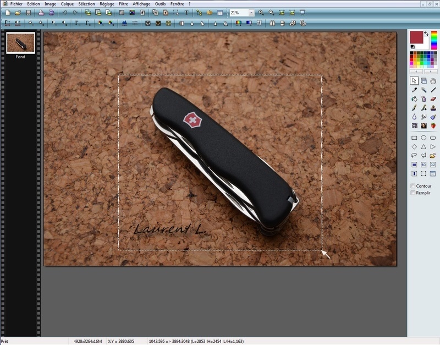The image size is (440, 345).
Task: Open the zoom percentage dropdown arrow
Action: (x=251, y=13)
